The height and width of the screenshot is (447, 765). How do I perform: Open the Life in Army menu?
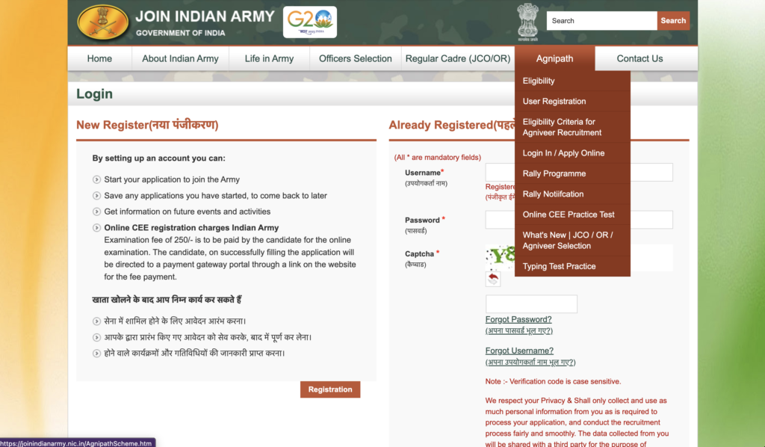(268, 58)
